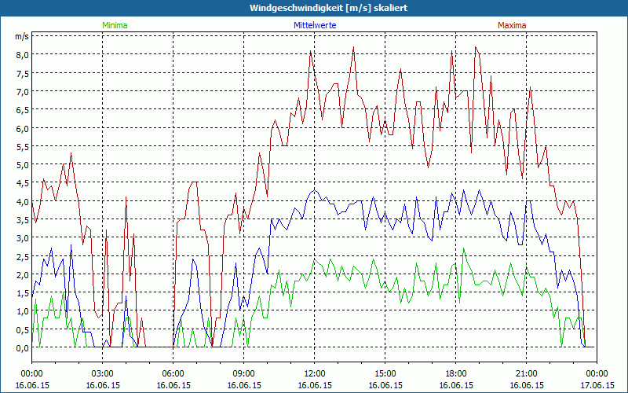Click the 06:00 time axis label
Image resolution: width=628 pixels, height=393 pixels.
(x=173, y=374)
